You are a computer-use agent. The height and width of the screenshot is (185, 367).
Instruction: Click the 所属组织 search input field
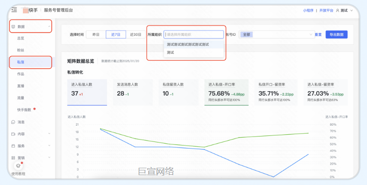(x=193, y=34)
